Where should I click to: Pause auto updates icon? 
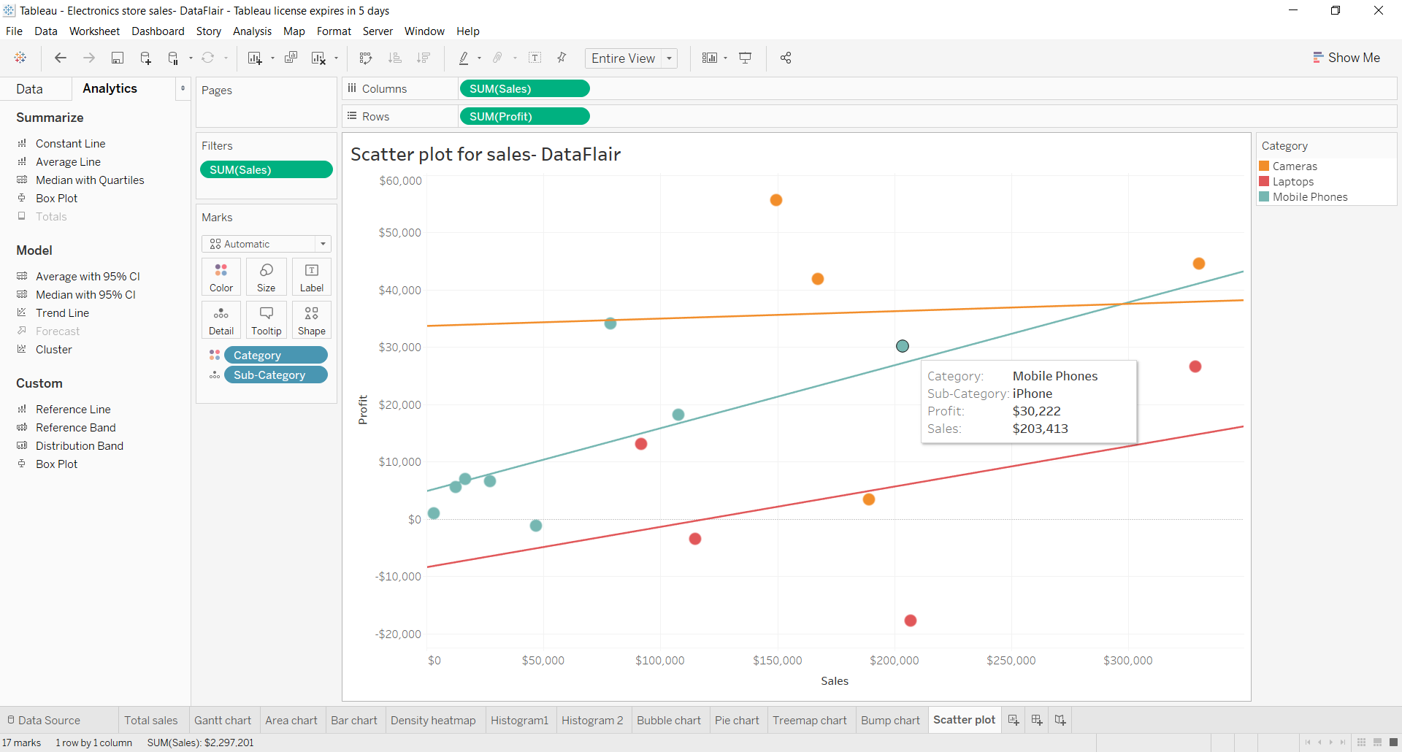(173, 58)
